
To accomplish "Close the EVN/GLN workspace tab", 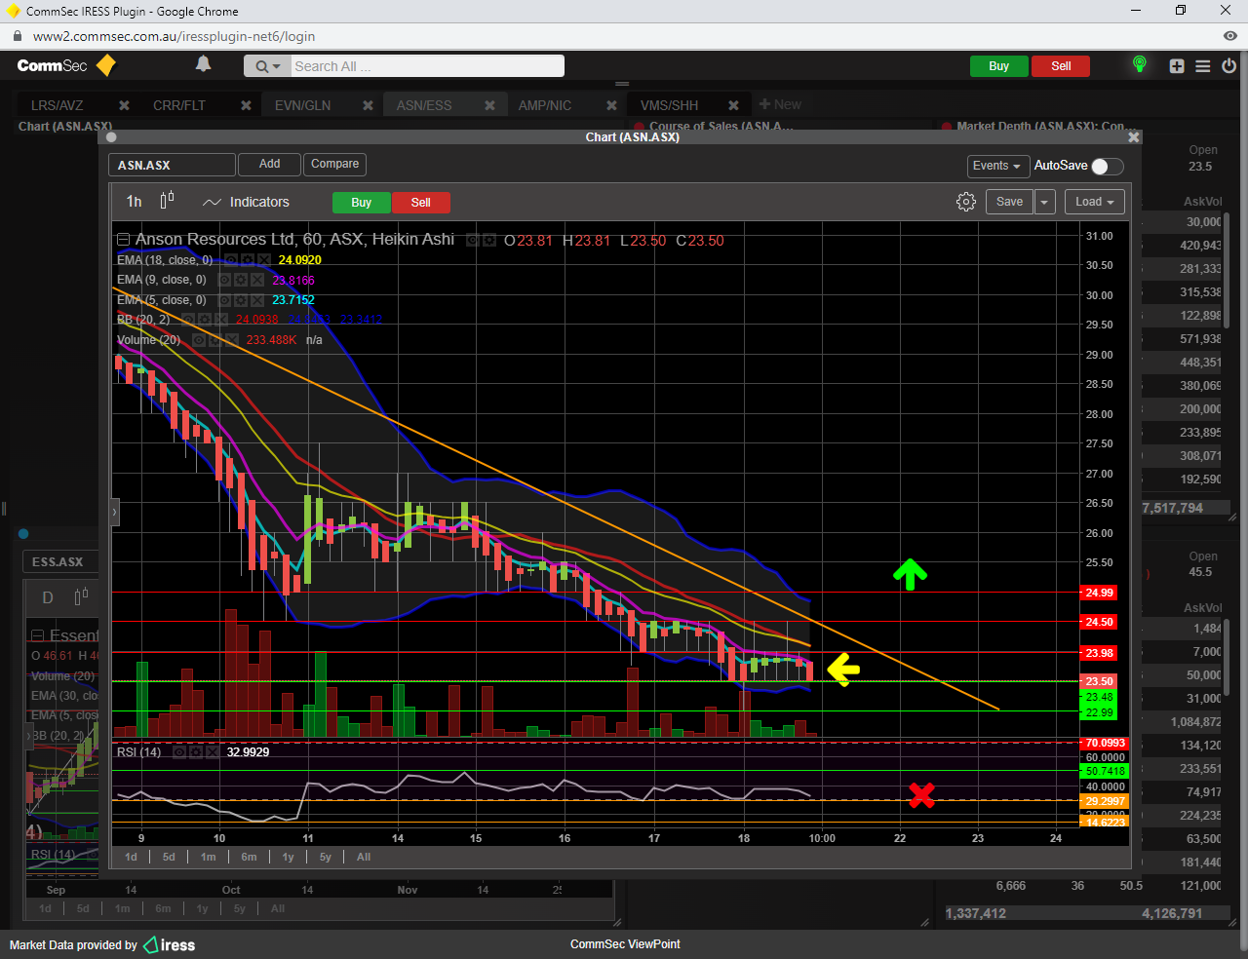I will [x=368, y=105].
